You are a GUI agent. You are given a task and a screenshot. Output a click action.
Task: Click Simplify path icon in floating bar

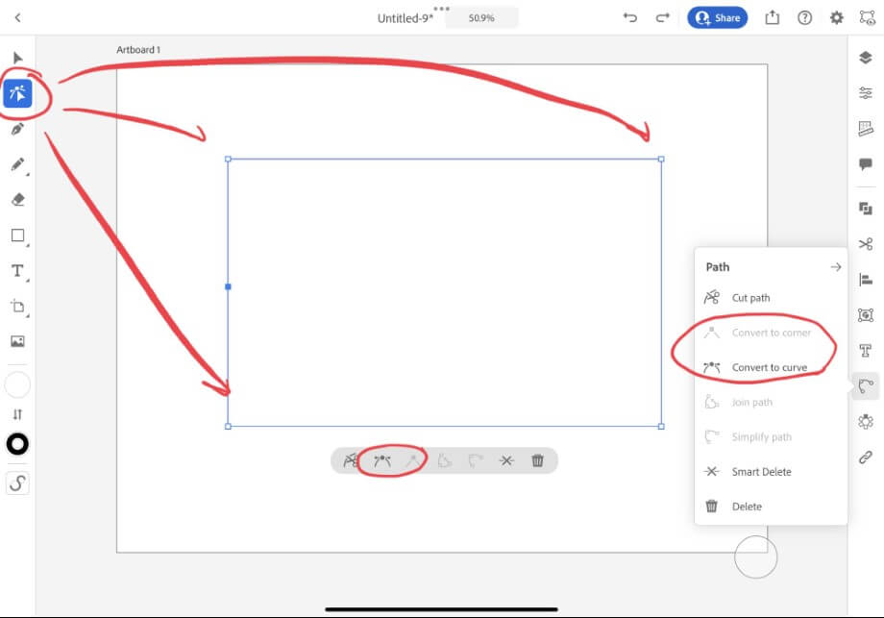(476, 460)
